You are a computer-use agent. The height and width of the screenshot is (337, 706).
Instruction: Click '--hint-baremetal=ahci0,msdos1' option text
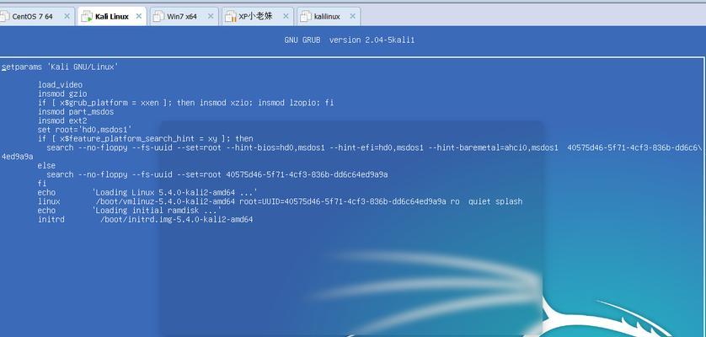tap(493, 147)
